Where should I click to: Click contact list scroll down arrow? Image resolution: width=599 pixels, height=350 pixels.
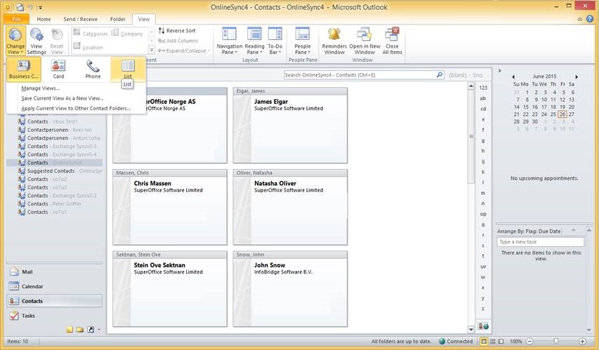pos(471,329)
